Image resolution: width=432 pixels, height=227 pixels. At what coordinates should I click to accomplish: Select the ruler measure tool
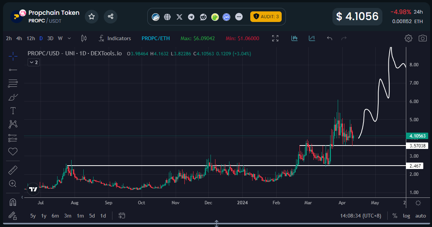coord(13,170)
